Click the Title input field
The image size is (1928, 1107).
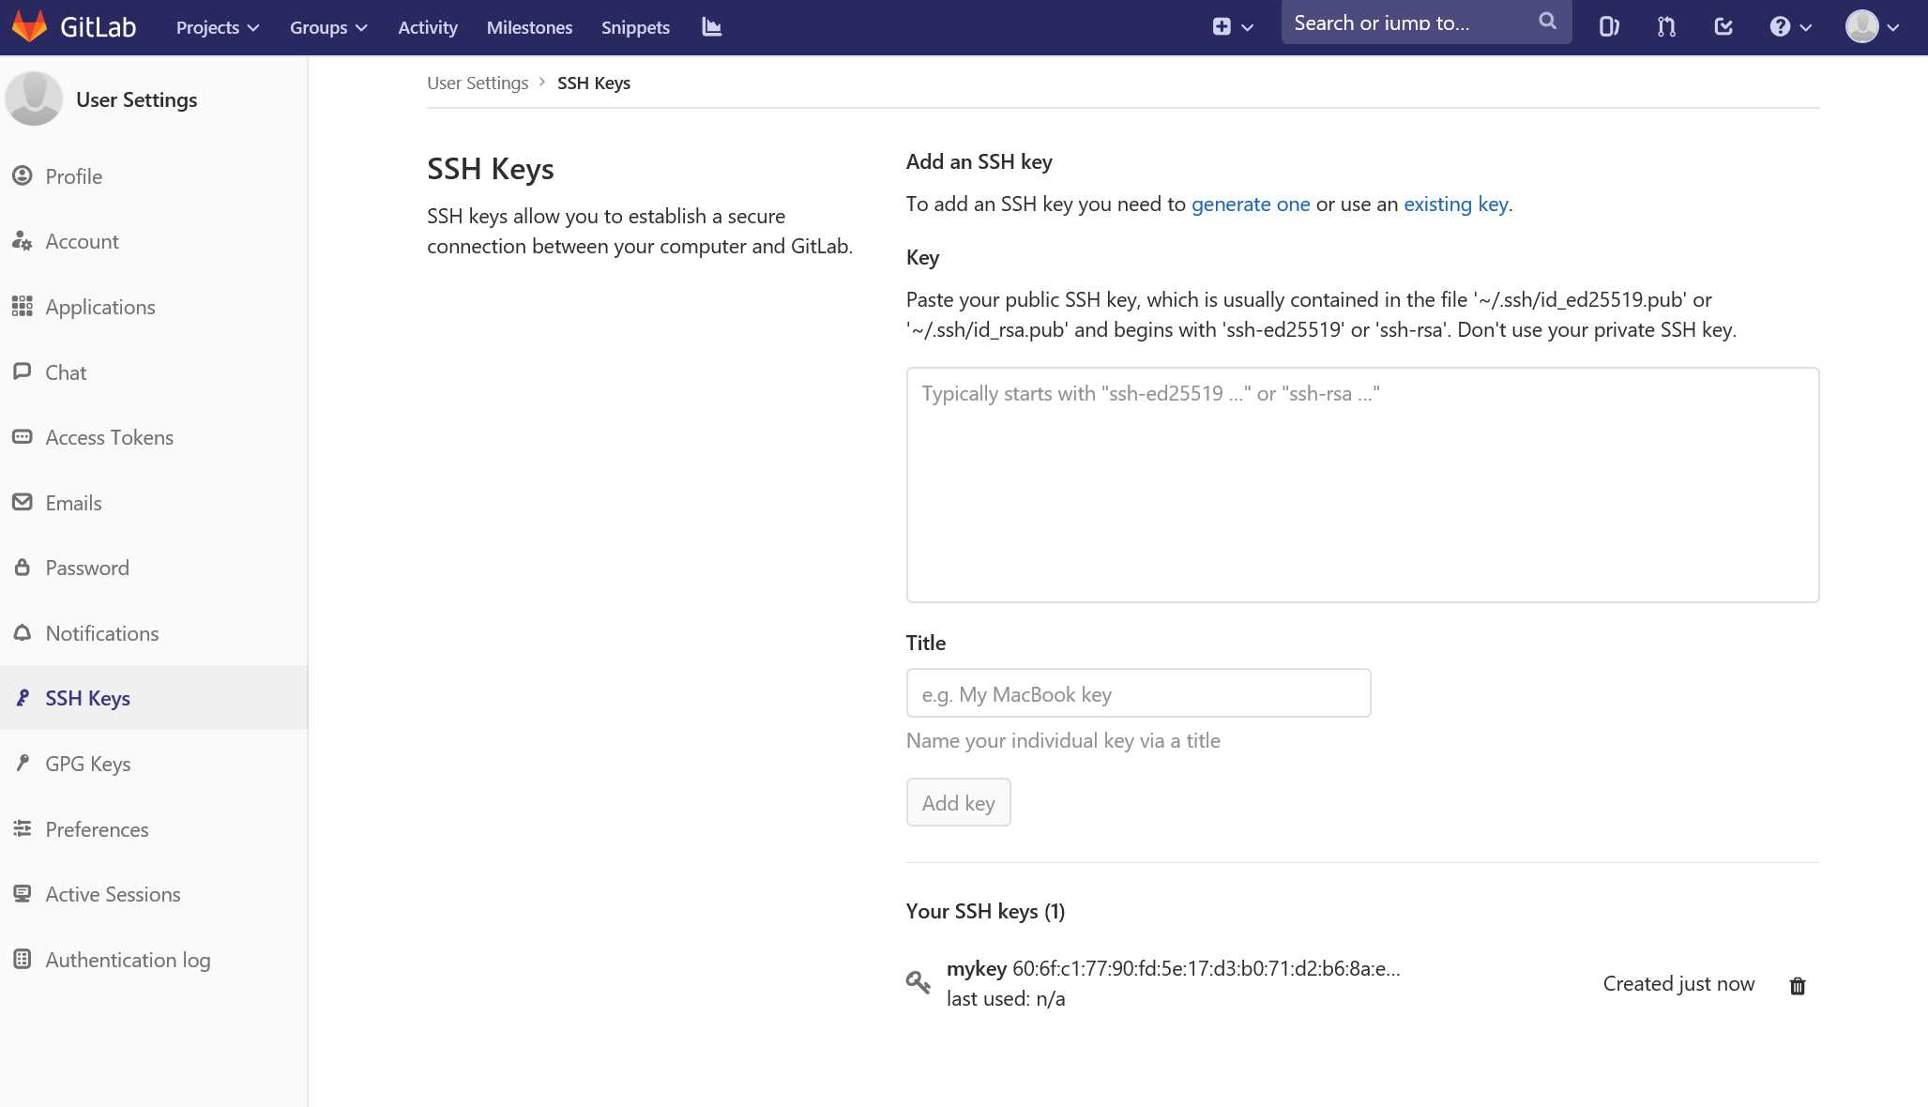click(x=1138, y=693)
